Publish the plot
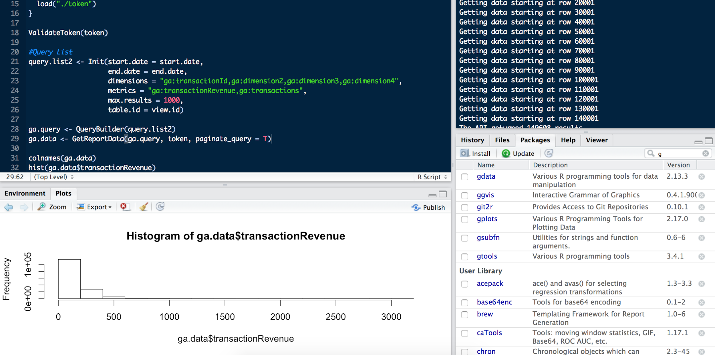Viewport: 715px width, 355px height. (428, 207)
